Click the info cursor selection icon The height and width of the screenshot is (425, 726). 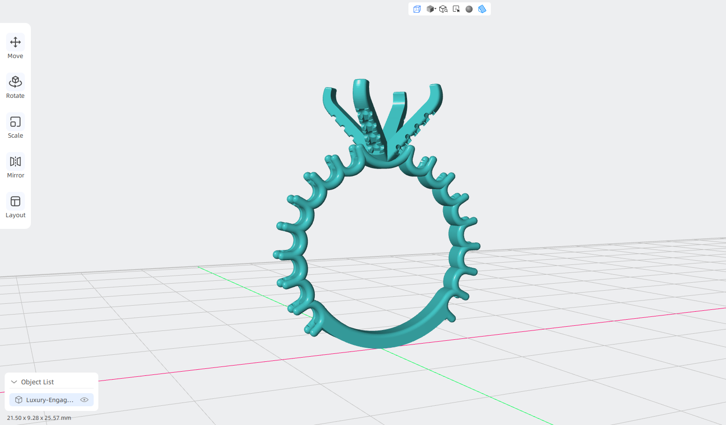pos(456,9)
